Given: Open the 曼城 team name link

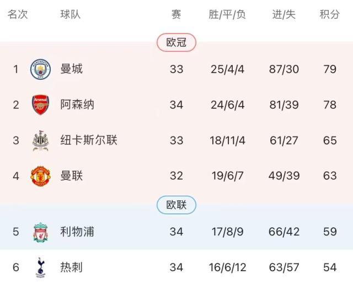Looking at the screenshot, I should tap(71, 69).
